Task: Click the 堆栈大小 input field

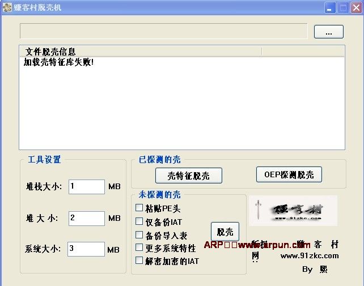Action: (x=87, y=187)
